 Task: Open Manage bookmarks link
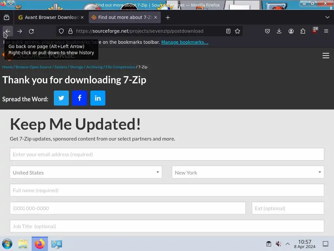point(185,42)
